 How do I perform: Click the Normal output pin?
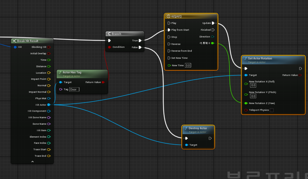(x=49, y=86)
